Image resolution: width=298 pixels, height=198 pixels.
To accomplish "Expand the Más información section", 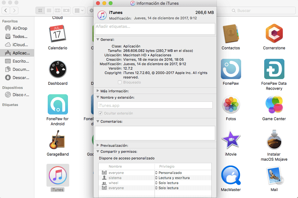I will [x=98, y=91].
